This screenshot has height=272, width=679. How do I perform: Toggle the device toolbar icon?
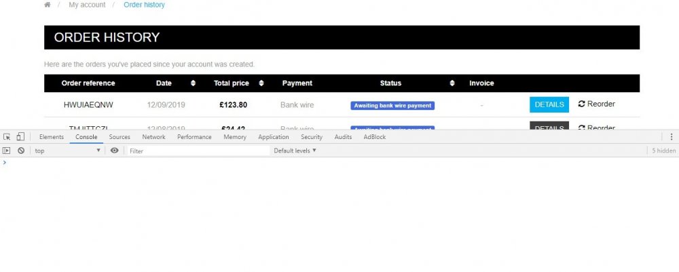(x=20, y=136)
